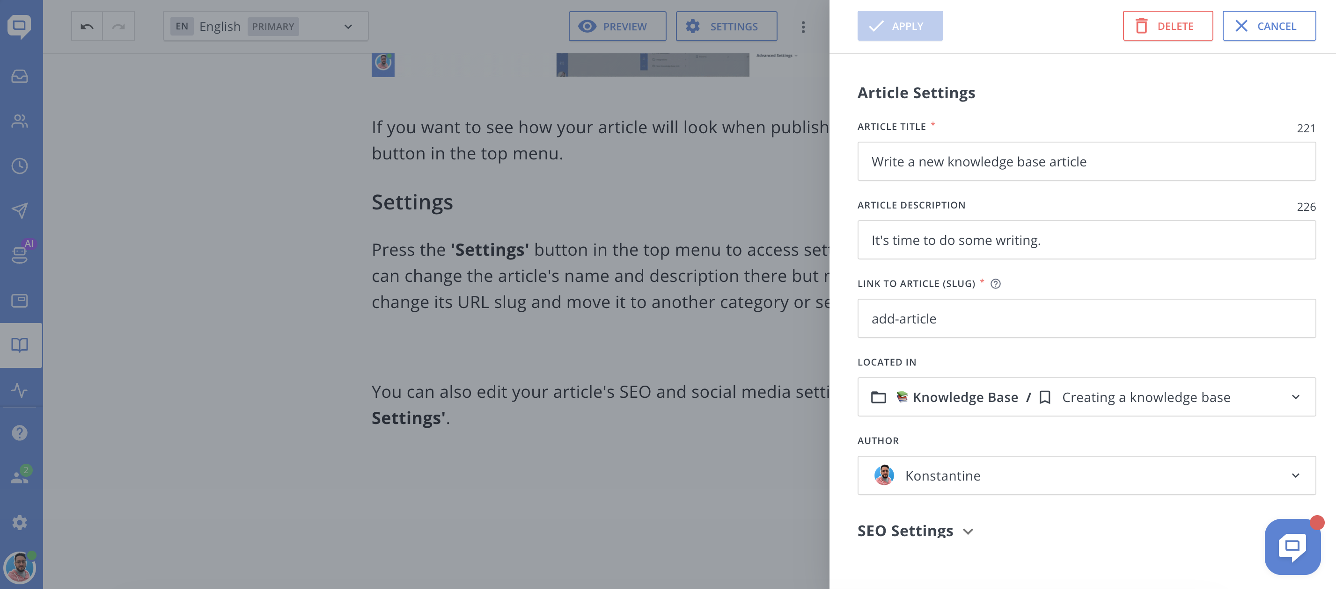Open campaigns paper plane icon
Image resolution: width=1336 pixels, height=589 pixels.
[x=20, y=210]
